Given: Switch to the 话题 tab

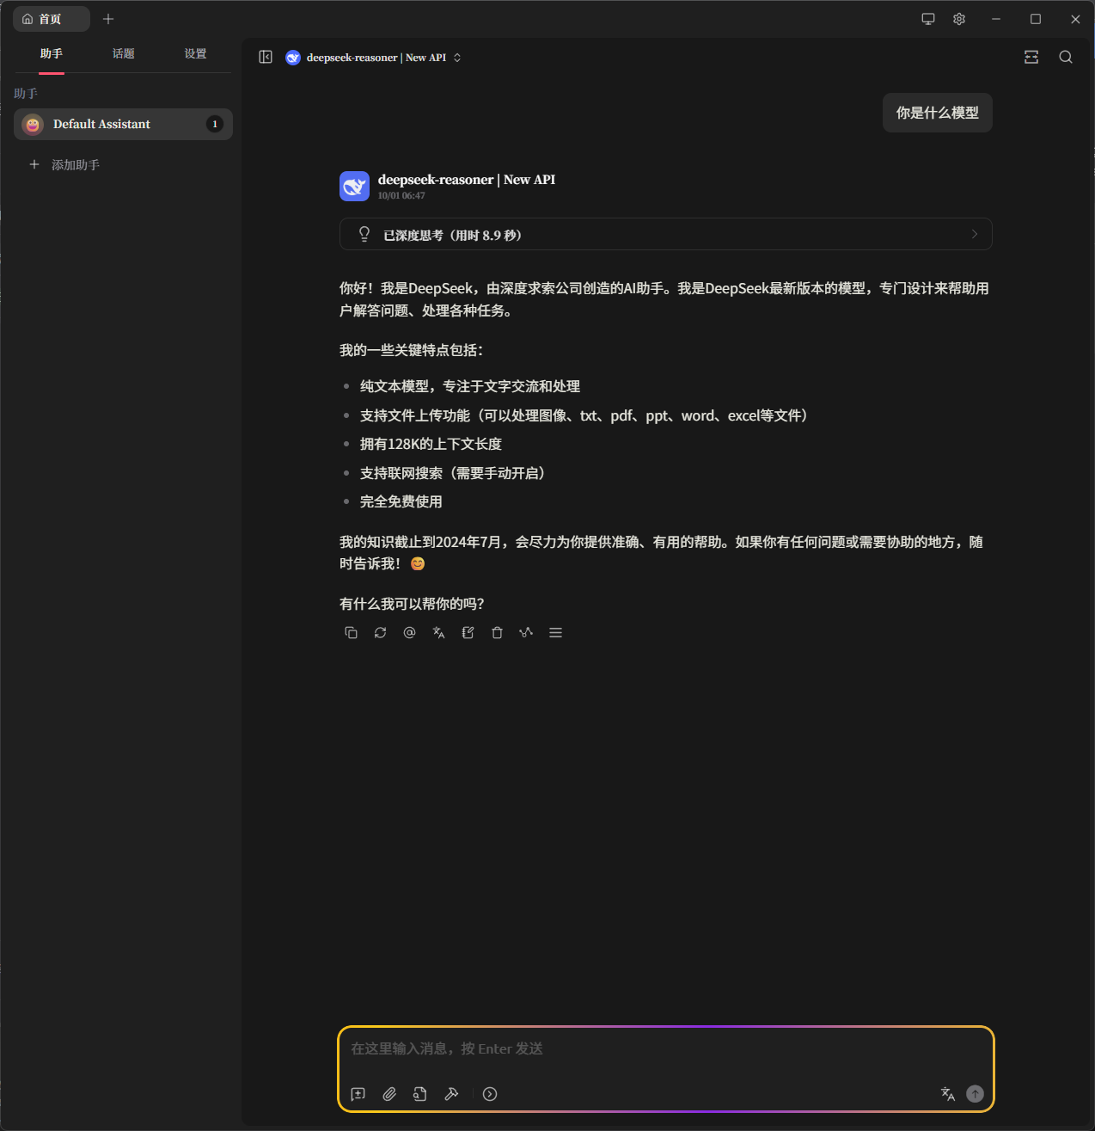Looking at the screenshot, I should [123, 54].
